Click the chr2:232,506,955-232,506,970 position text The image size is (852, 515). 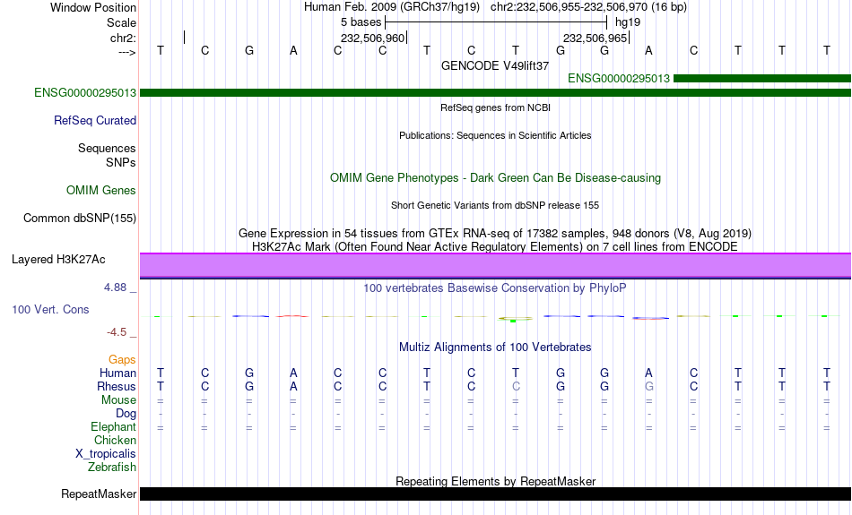coord(588,7)
